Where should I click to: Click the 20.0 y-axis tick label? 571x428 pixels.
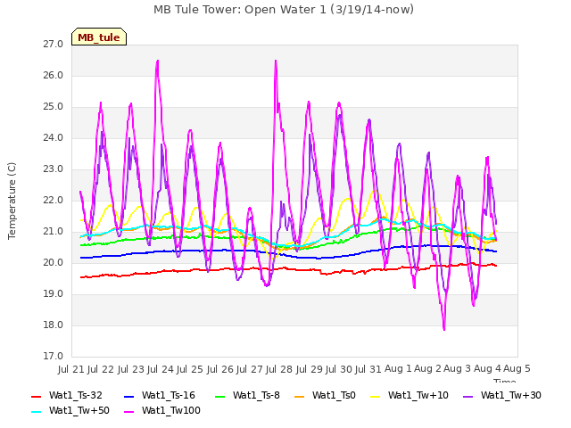tap(54, 263)
